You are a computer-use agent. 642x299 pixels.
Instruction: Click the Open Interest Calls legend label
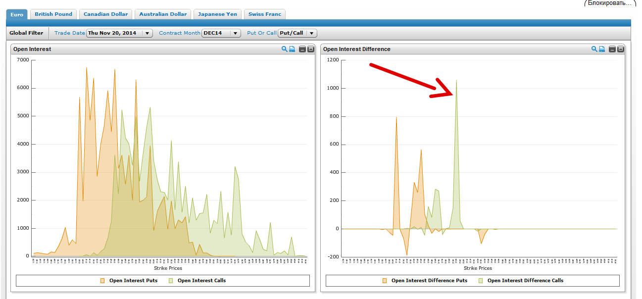(201, 281)
